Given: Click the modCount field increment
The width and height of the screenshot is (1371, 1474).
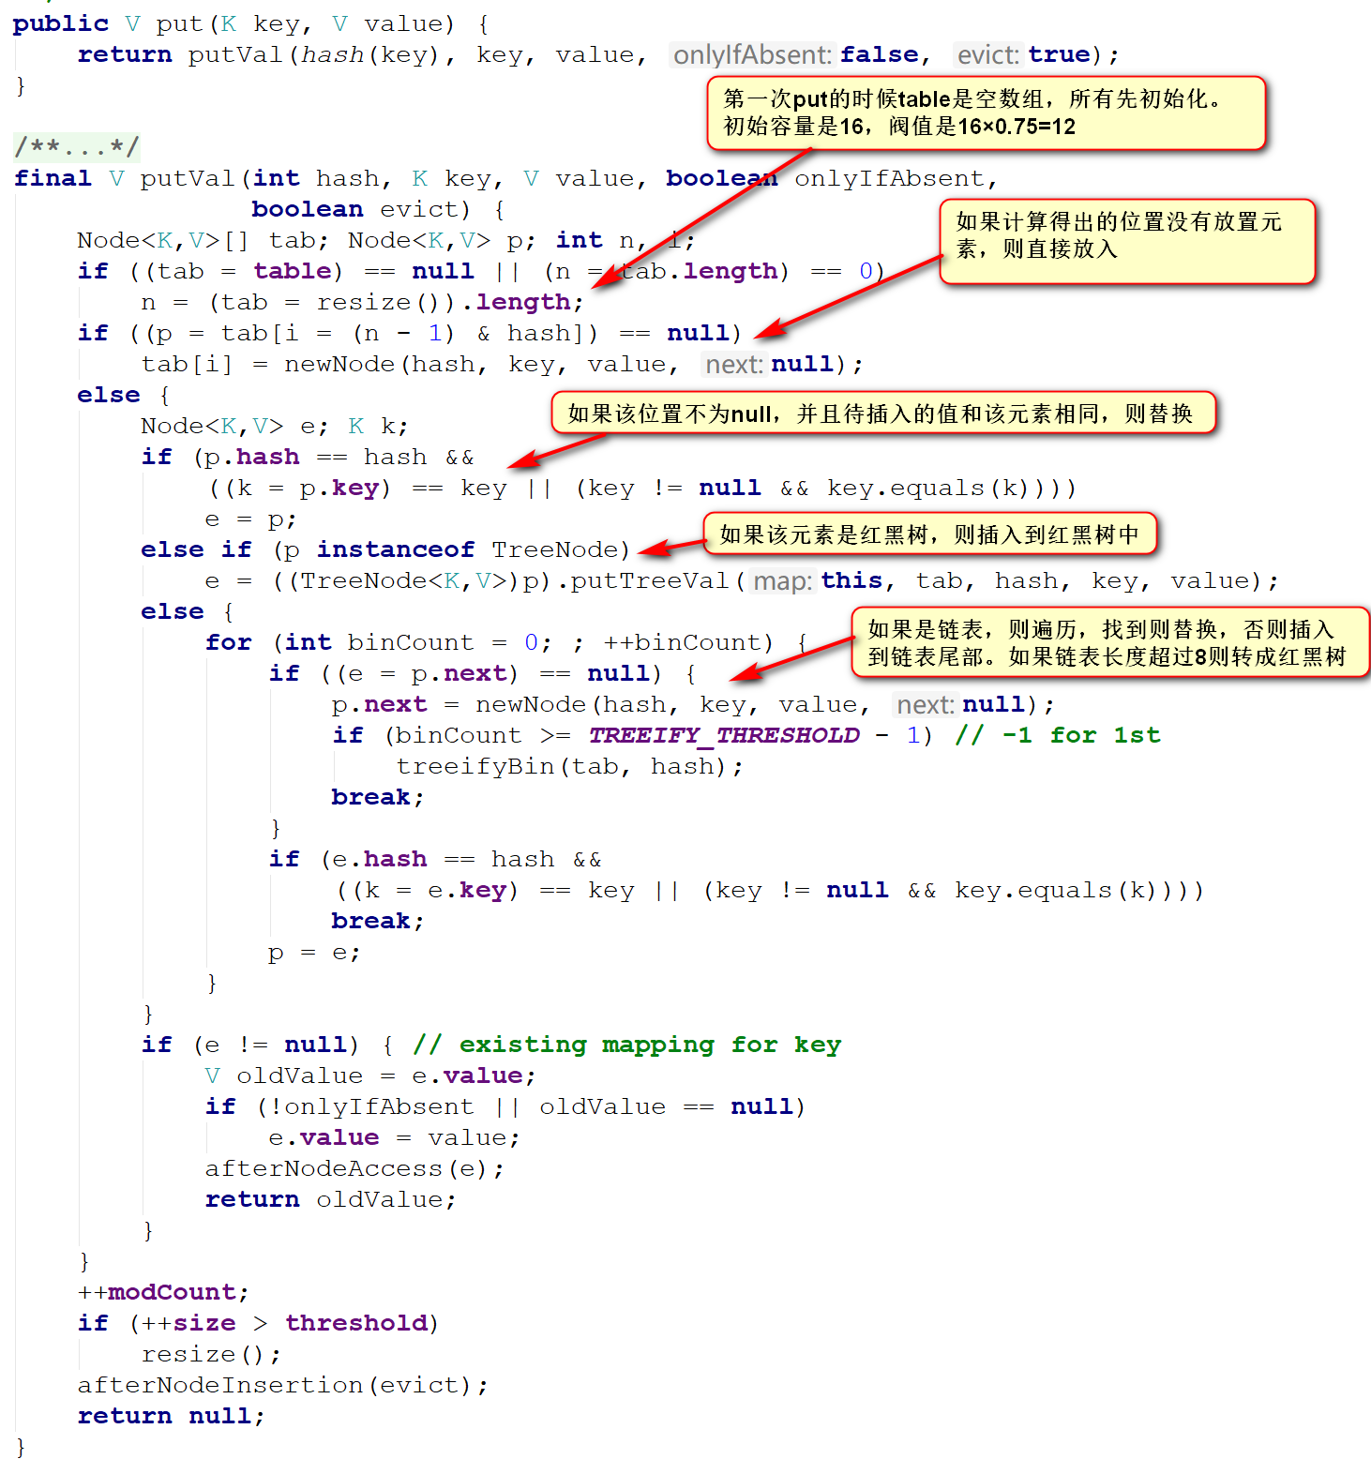Looking at the screenshot, I should click(172, 1293).
